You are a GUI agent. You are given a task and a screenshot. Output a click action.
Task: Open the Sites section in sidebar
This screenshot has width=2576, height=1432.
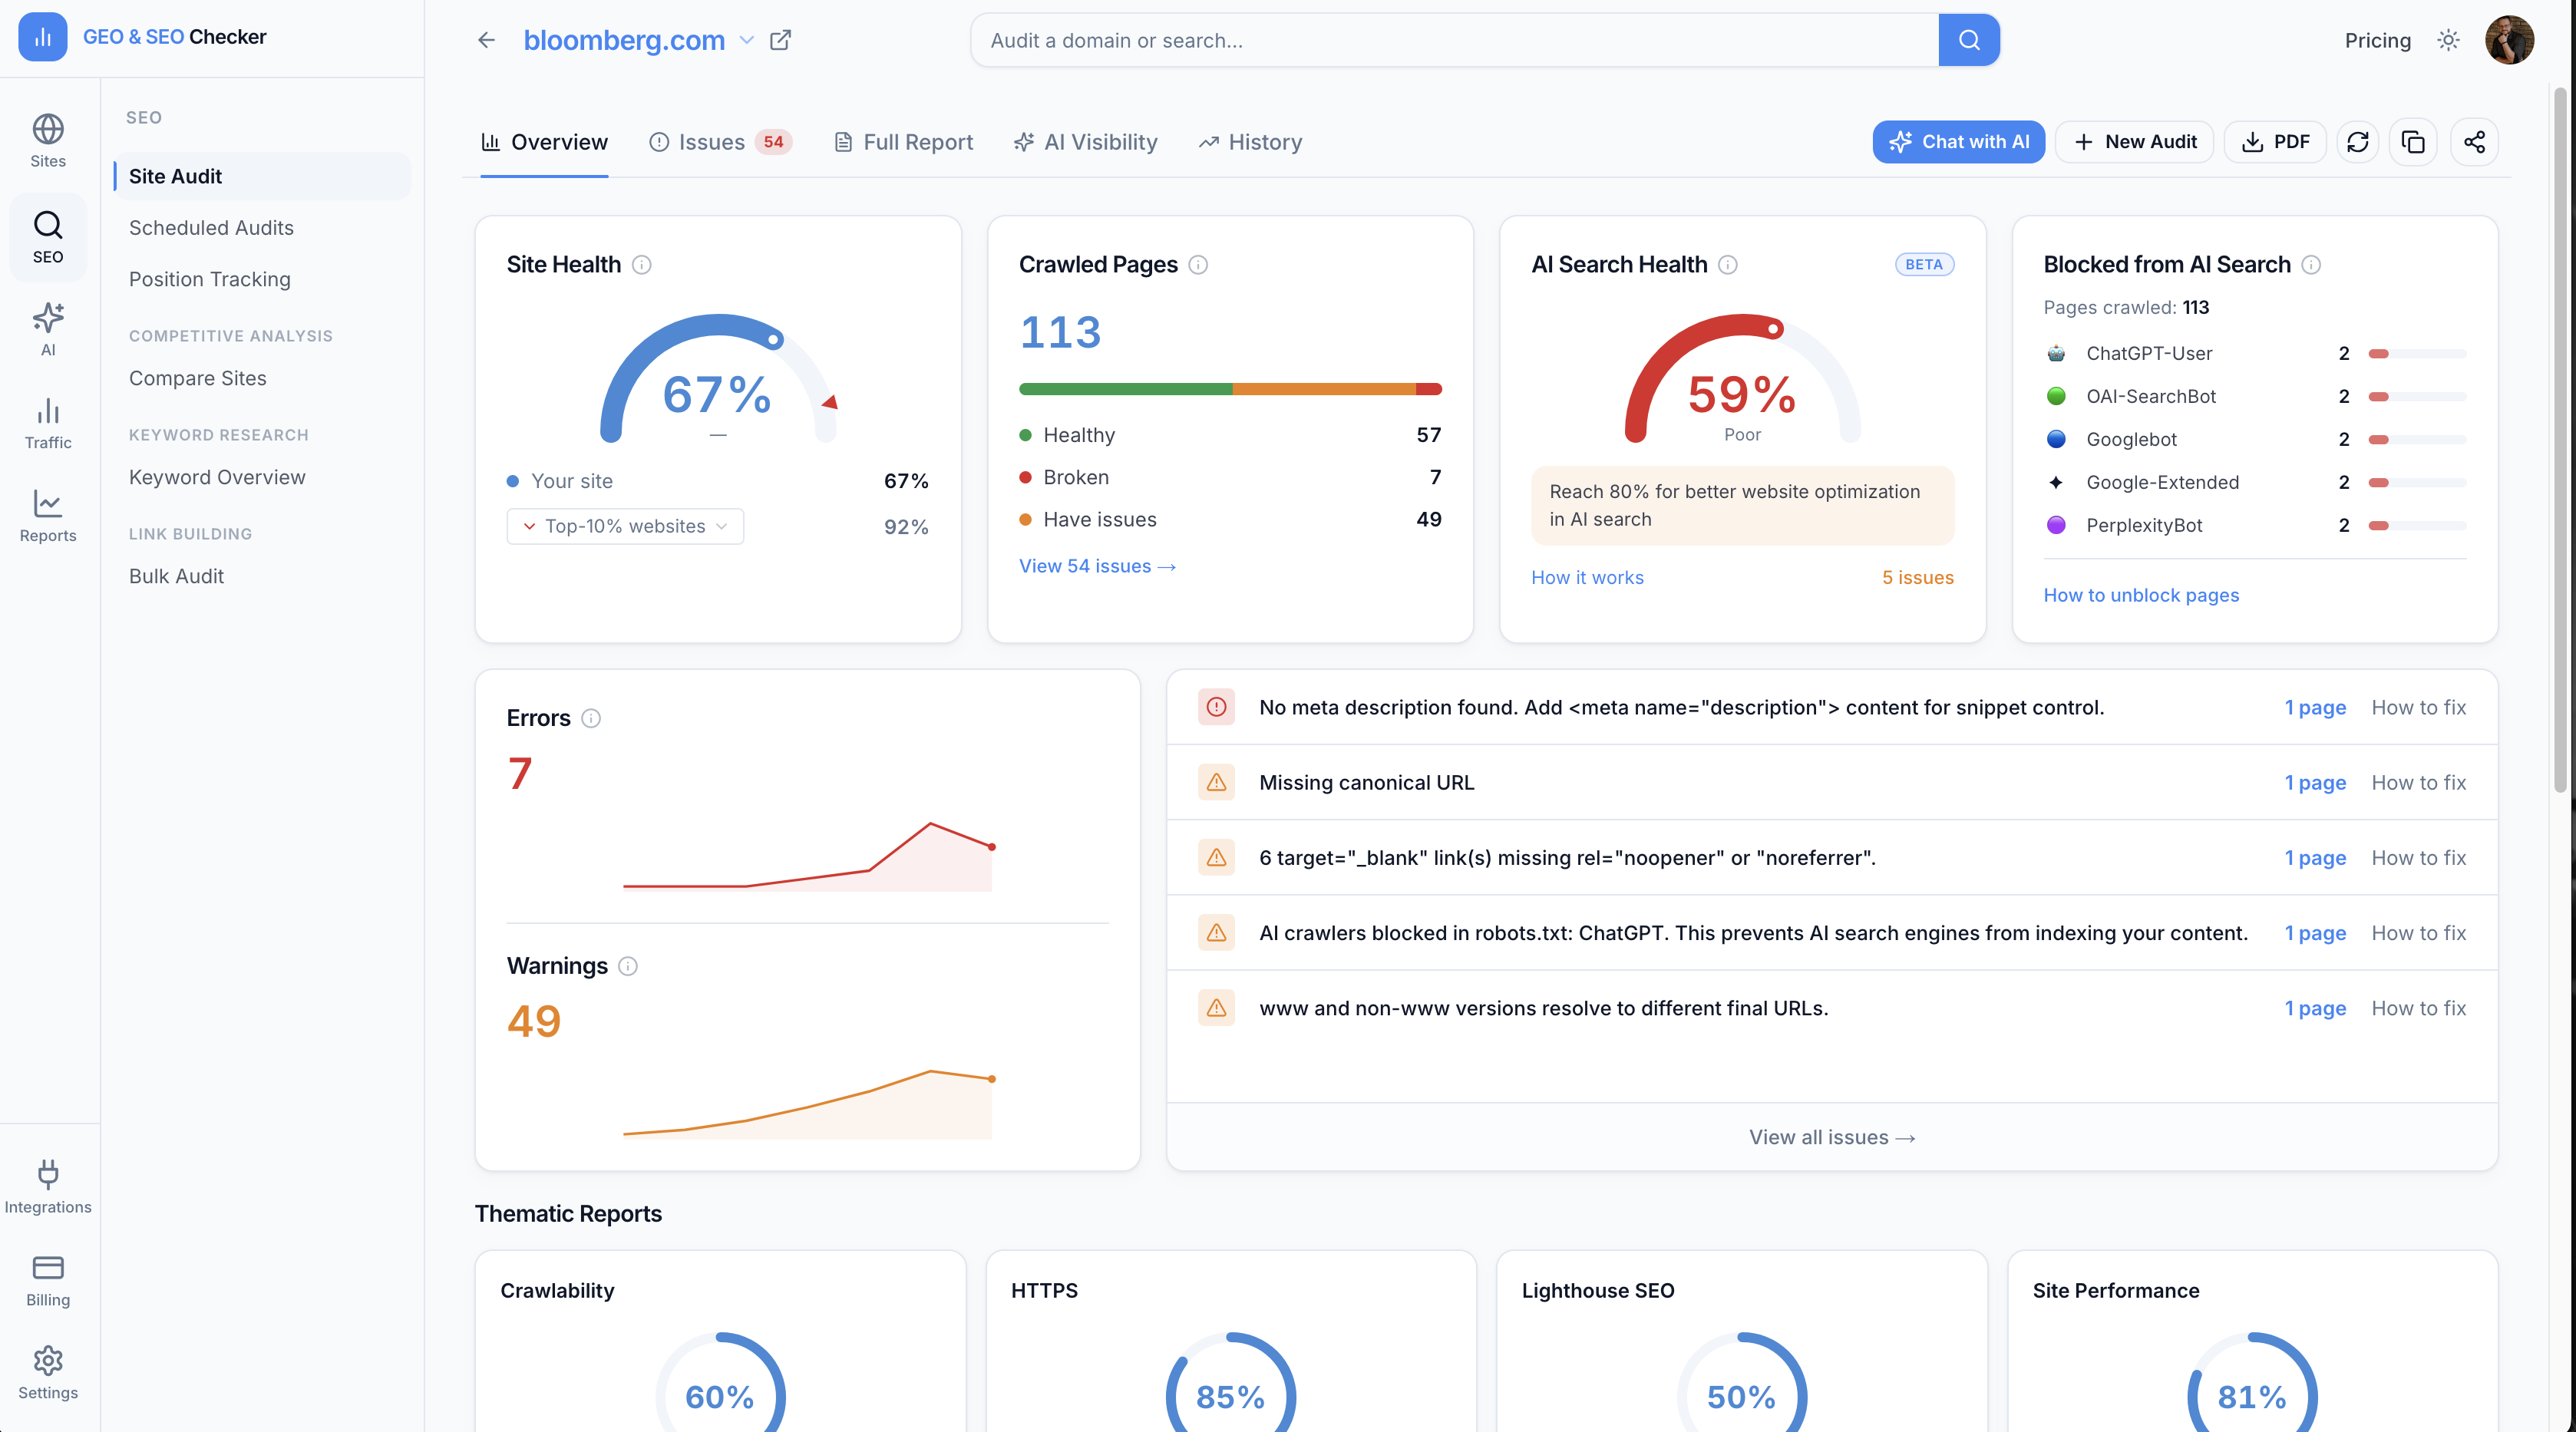[48, 141]
